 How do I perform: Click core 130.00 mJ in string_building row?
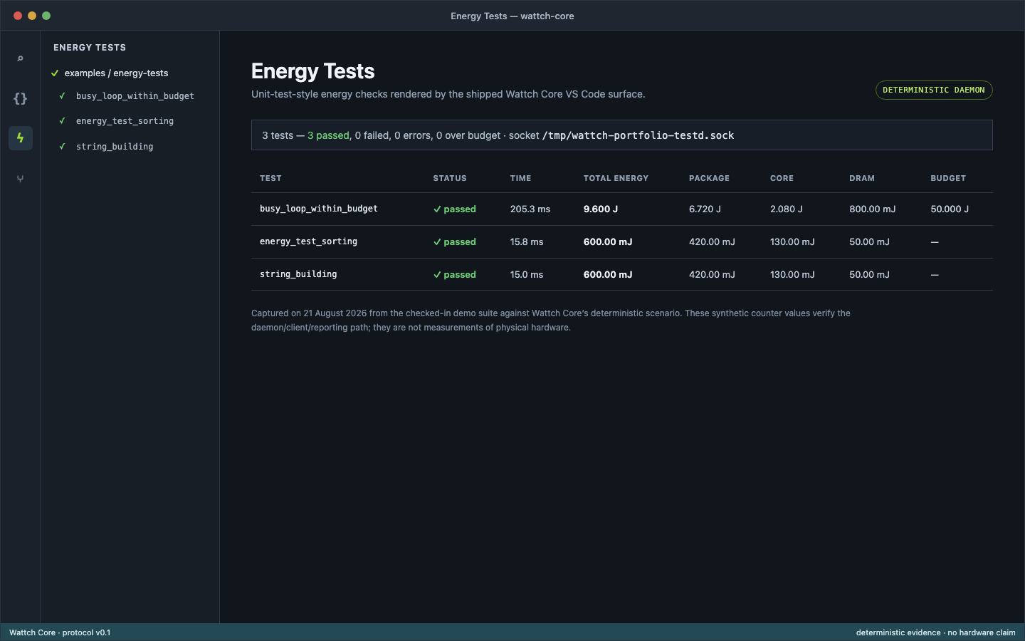pyautogui.click(x=792, y=275)
